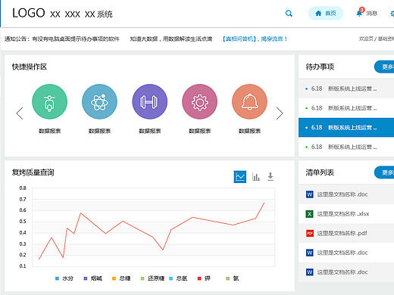Viewport: 394px width, 295px height.
Task: Select the highlighted blue 6.18 todo item
Action: click(x=346, y=127)
